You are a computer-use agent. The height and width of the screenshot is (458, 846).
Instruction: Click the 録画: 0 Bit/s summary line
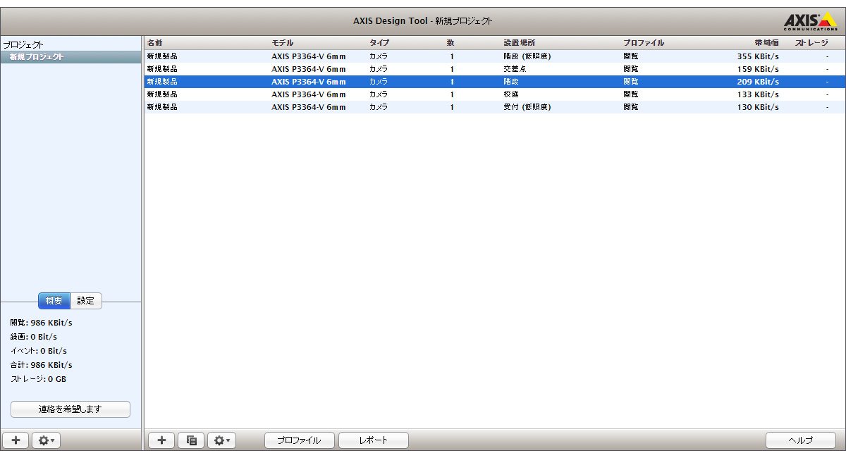tap(34, 337)
